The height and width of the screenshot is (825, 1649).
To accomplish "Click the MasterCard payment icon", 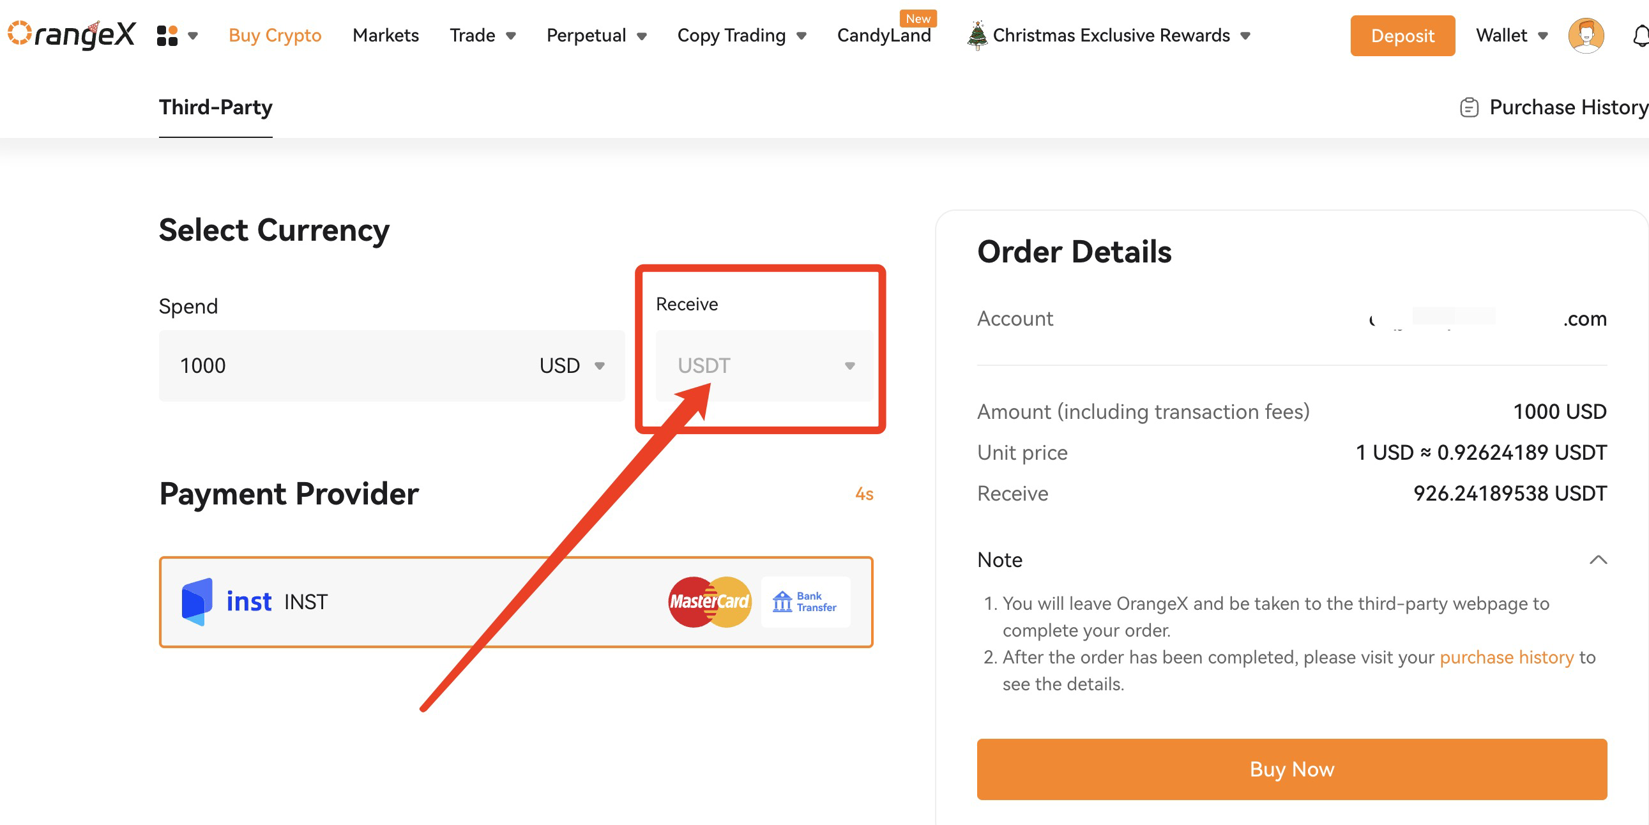I will (710, 602).
